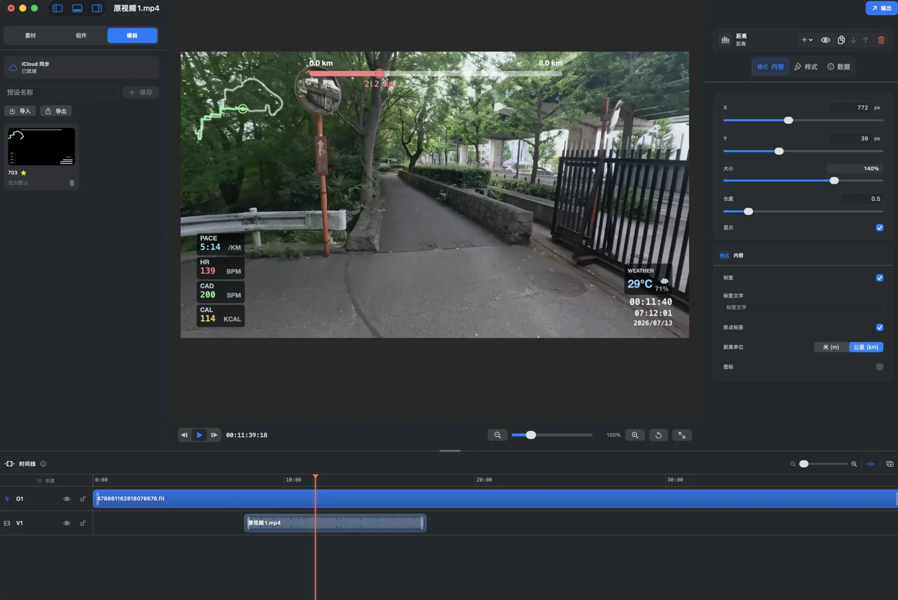Adjust the X position slider
This screenshot has width=898, height=600.
coord(788,120)
